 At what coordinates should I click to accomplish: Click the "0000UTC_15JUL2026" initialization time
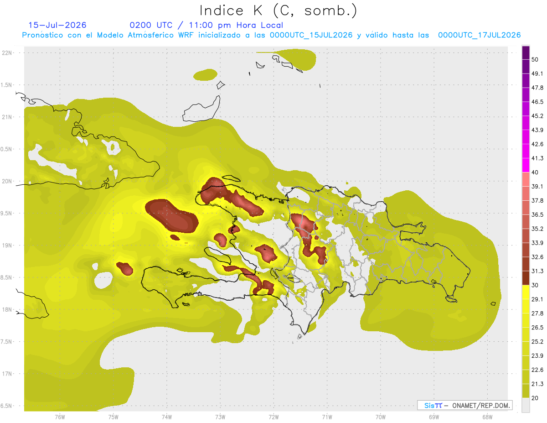click(311, 35)
